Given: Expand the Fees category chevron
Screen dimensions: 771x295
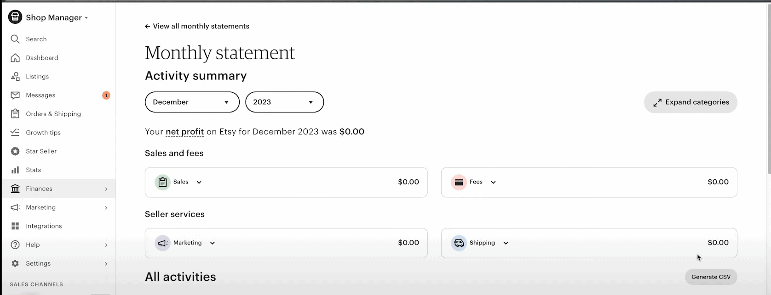Looking at the screenshot, I should pyautogui.click(x=493, y=182).
